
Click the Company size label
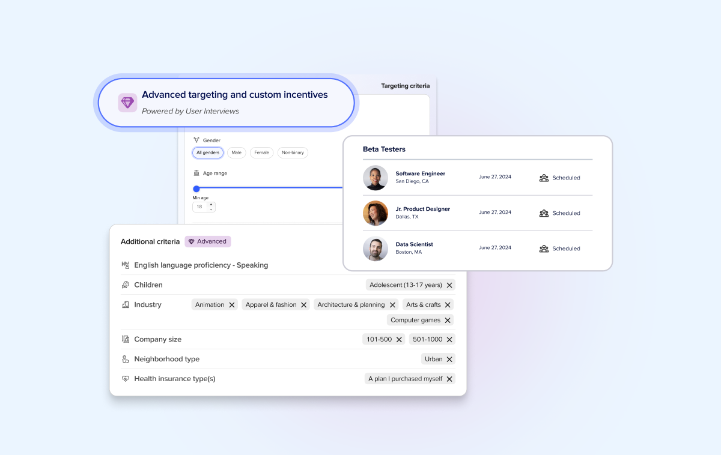pos(158,339)
